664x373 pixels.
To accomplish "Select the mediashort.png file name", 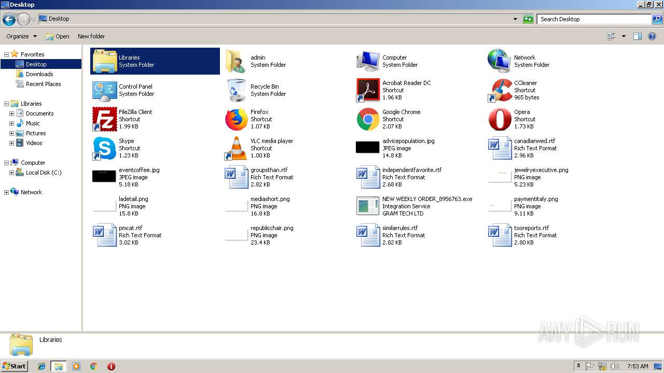I will point(270,199).
